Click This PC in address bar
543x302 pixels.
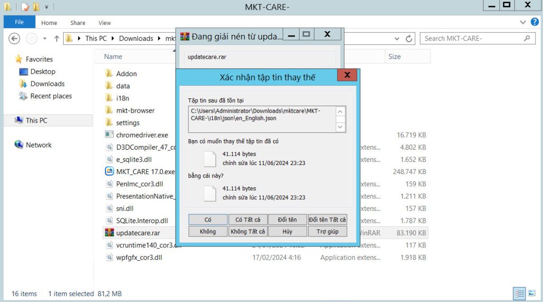tap(96, 39)
